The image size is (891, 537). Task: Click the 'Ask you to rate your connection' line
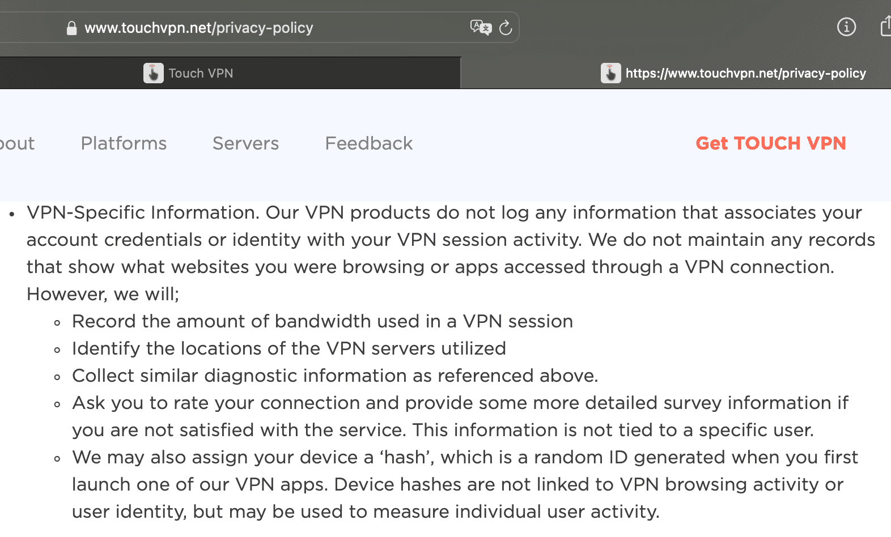(460, 416)
